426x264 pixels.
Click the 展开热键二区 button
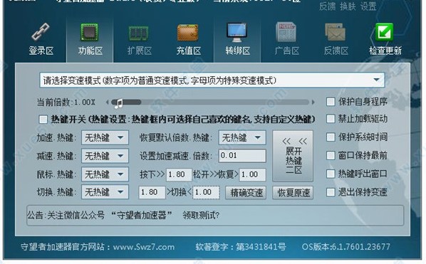click(293, 156)
